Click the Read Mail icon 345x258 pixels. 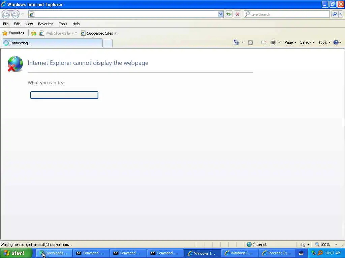[x=264, y=43]
